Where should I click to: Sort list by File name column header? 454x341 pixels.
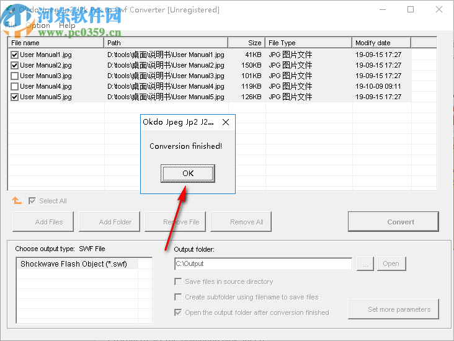click(56, 43)
